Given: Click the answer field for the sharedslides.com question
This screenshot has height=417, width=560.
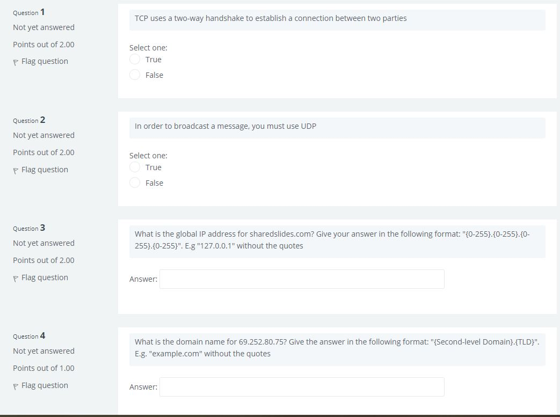Looking at the screenshot, I should point(302,279).
